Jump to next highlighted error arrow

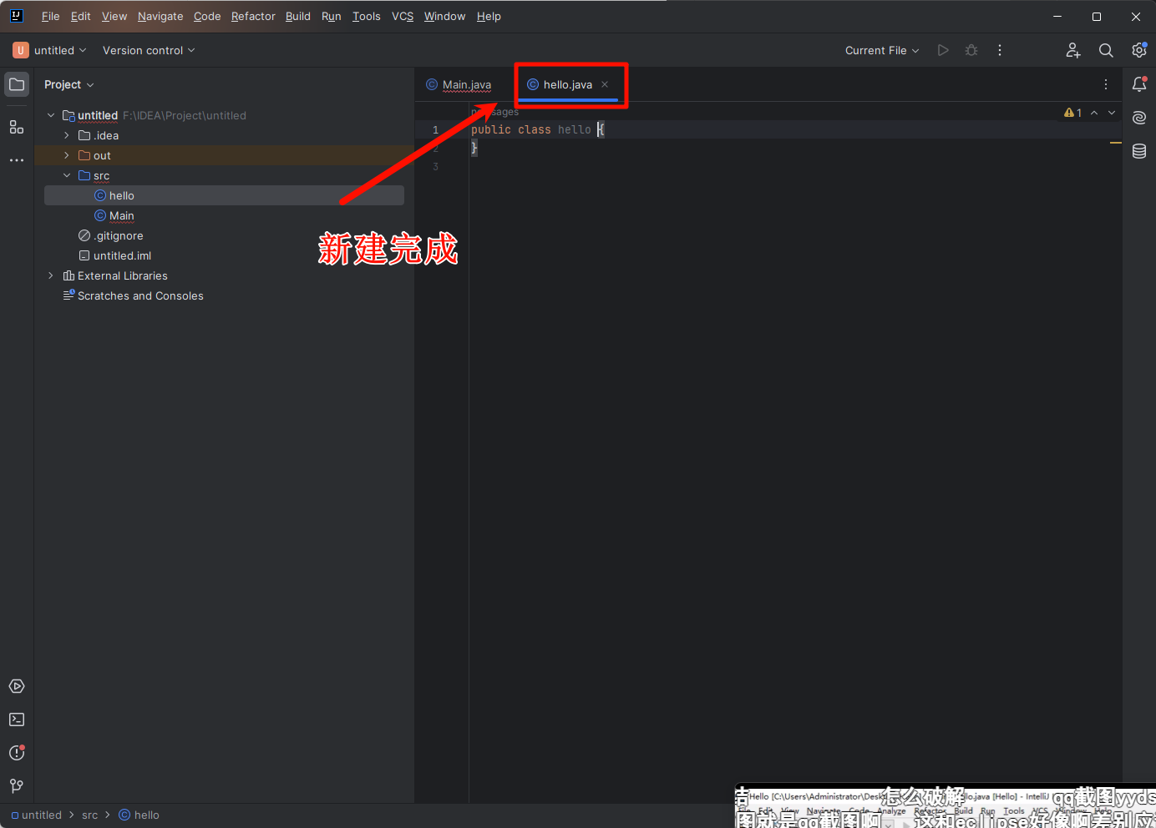[x=1112, y=113]
